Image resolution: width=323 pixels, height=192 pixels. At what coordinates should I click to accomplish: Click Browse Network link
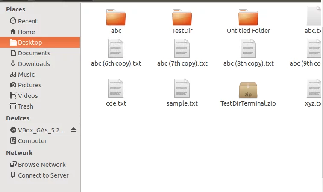click(x=41, y=164)
